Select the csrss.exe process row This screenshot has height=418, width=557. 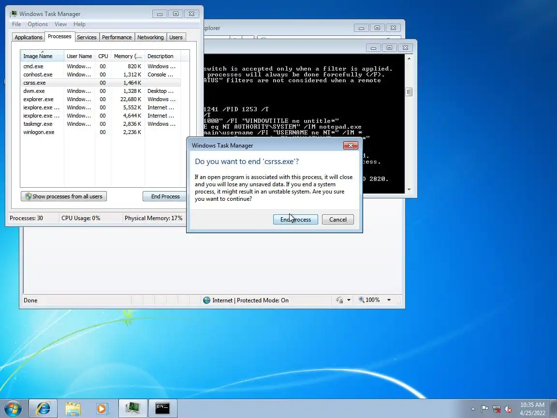pyautogui.click(x=101, y=82)
